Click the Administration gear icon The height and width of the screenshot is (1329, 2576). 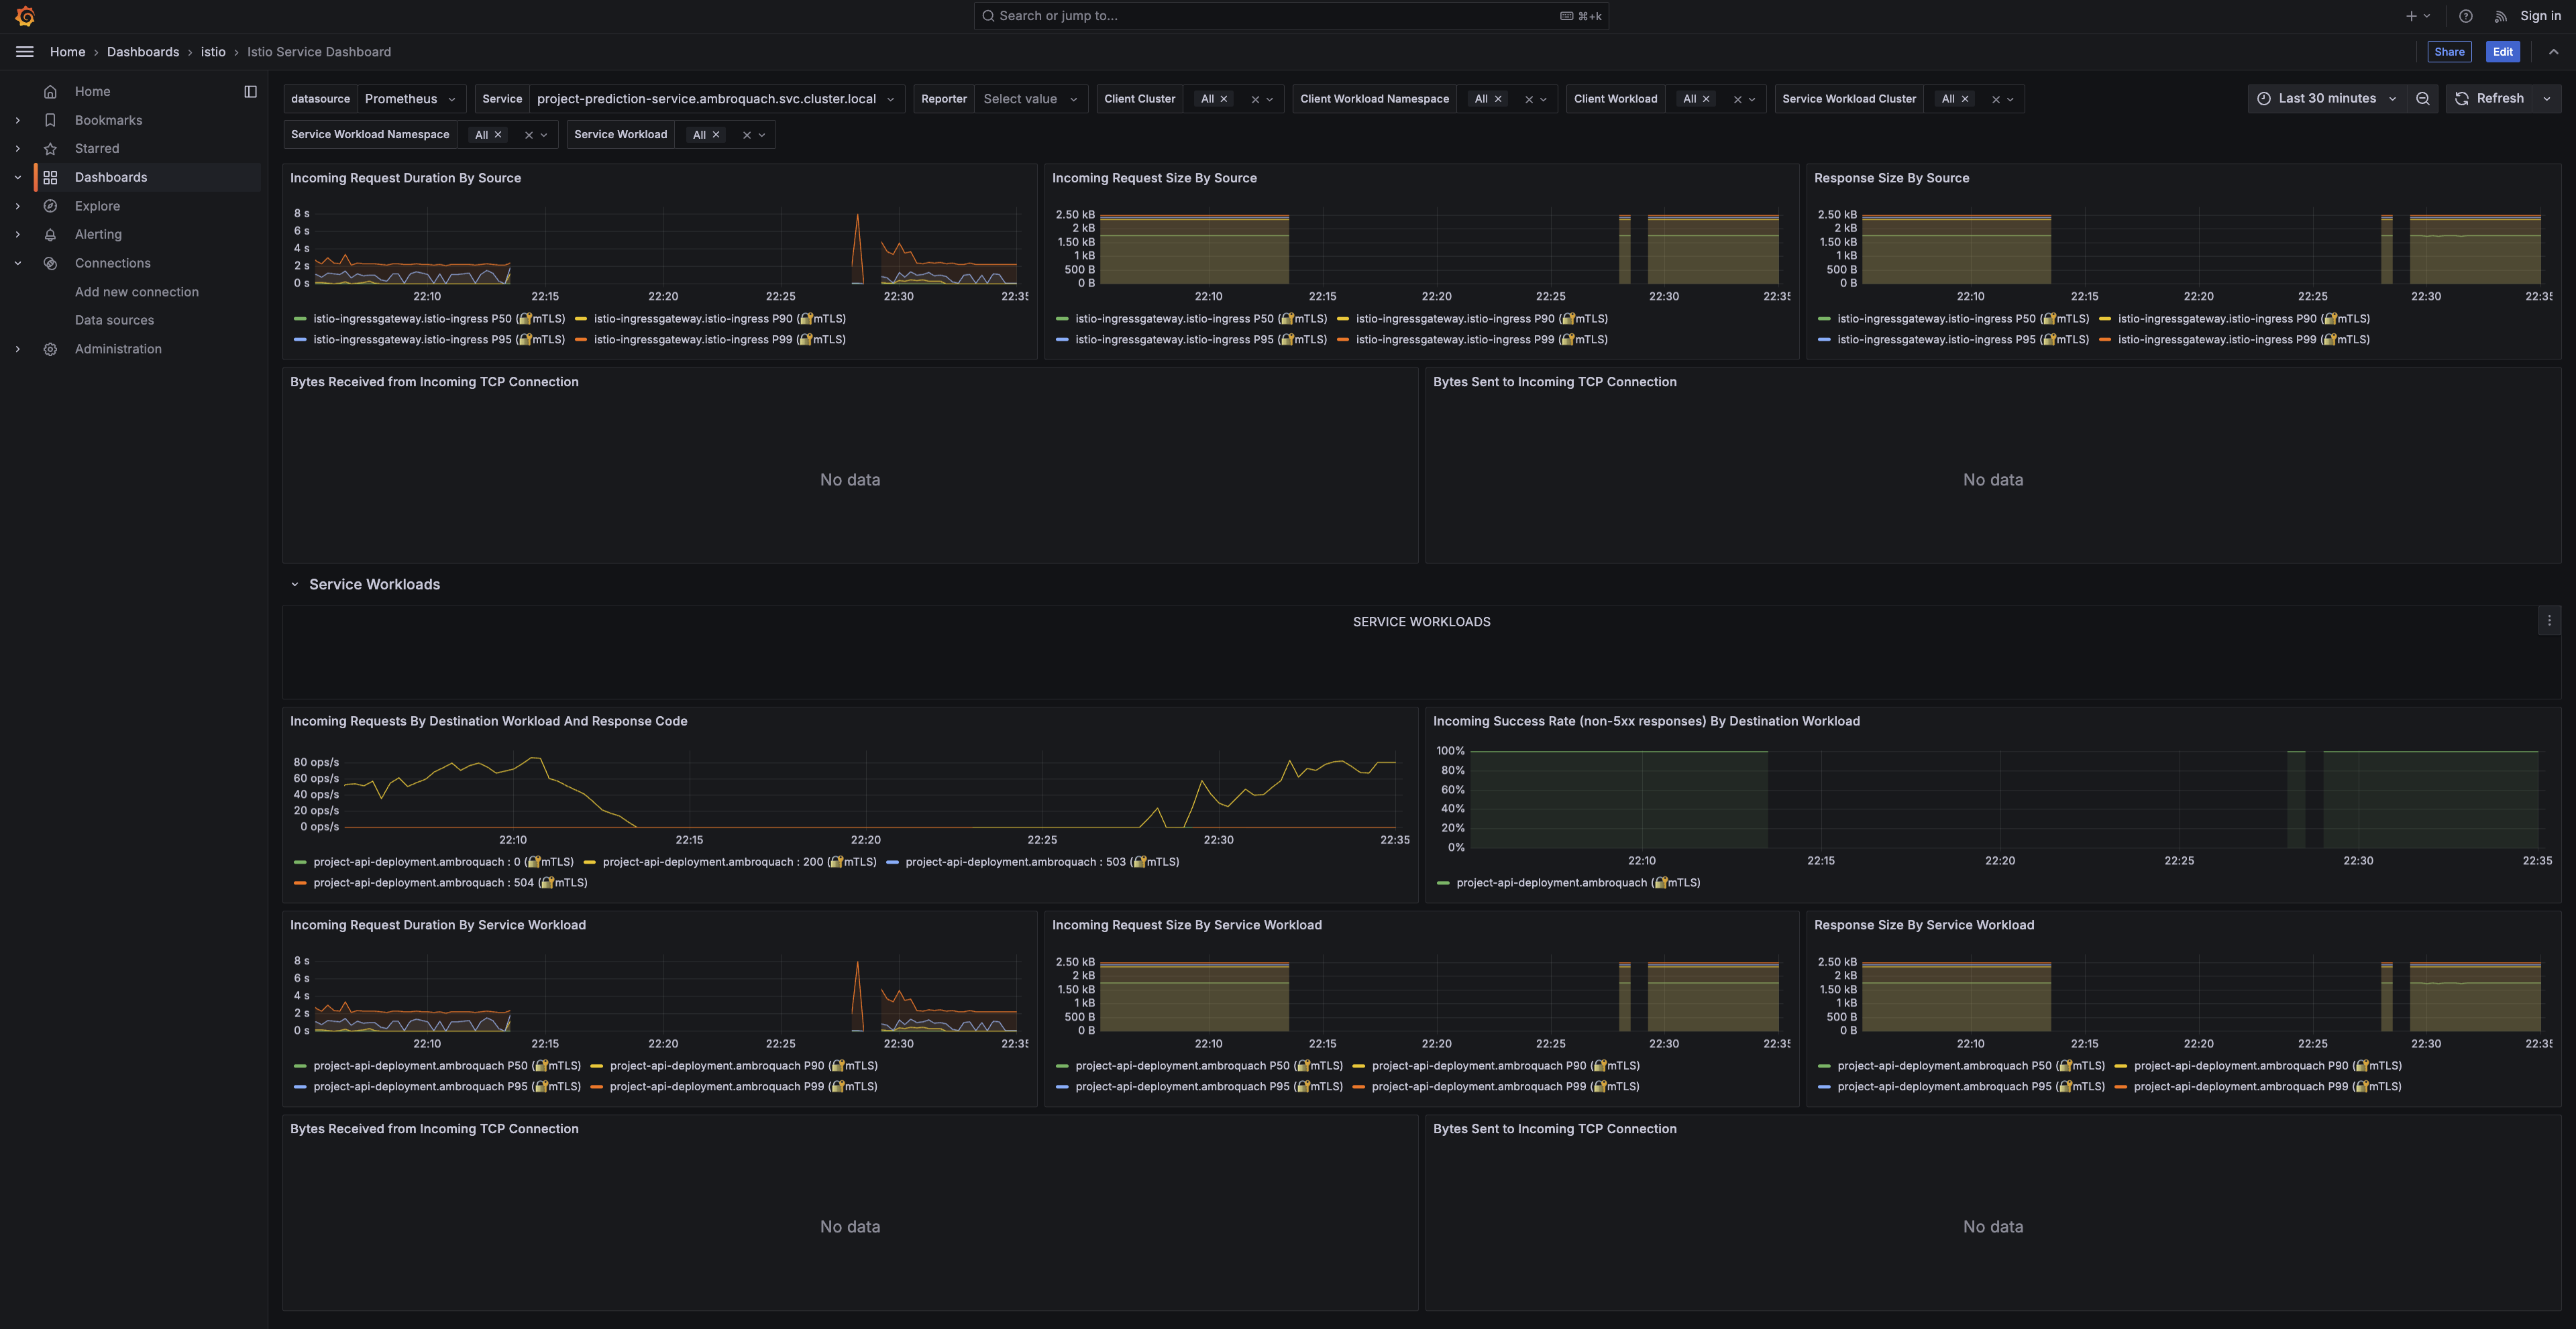[50, 350]
